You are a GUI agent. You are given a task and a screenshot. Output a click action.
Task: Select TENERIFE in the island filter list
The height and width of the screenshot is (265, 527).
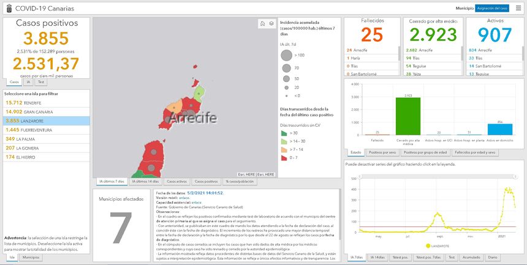pyautogui.click(x=25, y=102)
